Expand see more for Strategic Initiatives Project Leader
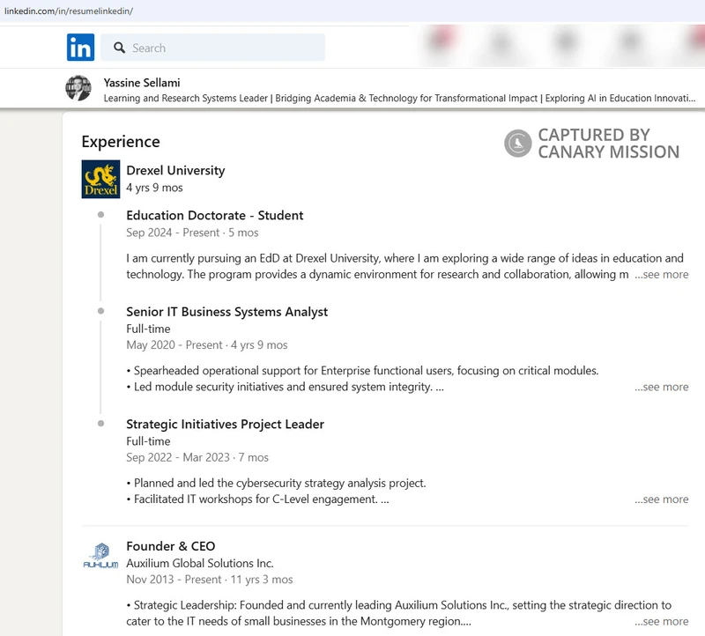Screen dimensions: 705x636 [x=662, y=499]
